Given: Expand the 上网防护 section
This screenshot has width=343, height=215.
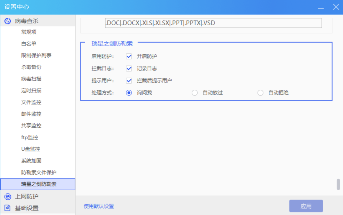Looking at the screenshot, I should coord(27,196).
